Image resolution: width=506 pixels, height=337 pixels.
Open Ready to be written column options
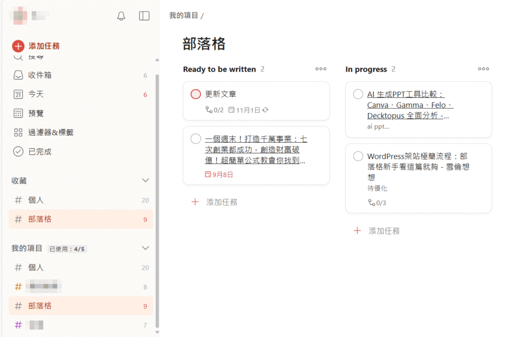(x=321, y=69)
